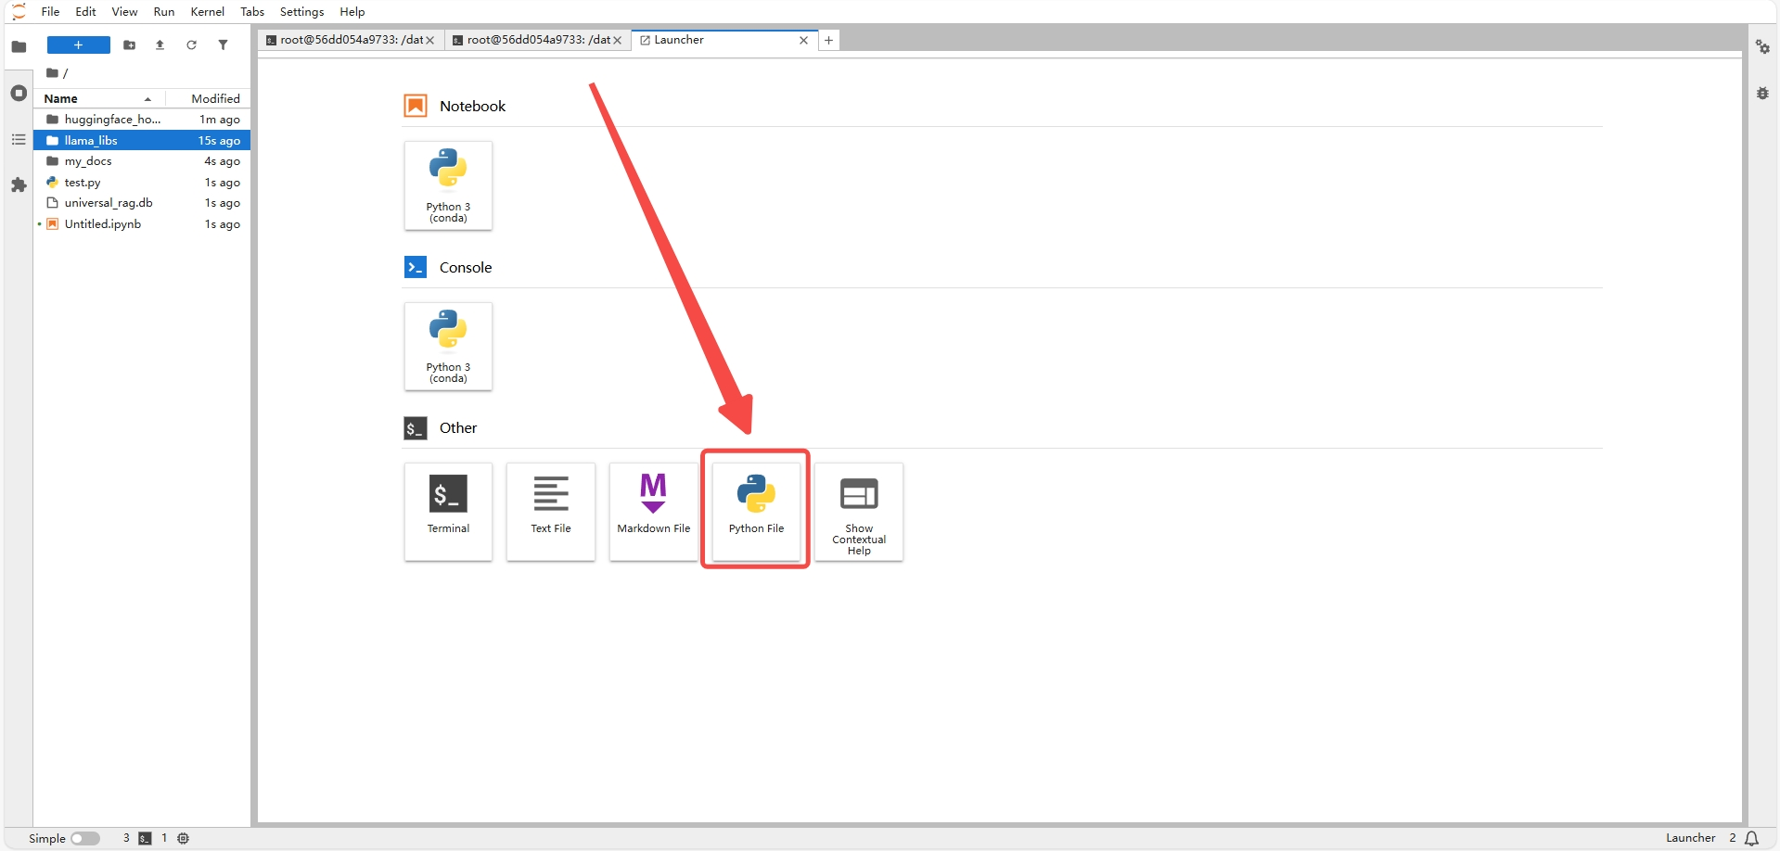Image resolution: width=1780 pixels, height=851 pixels.
Task: Click the blue new launcher plus button
Action: [79, 44]
